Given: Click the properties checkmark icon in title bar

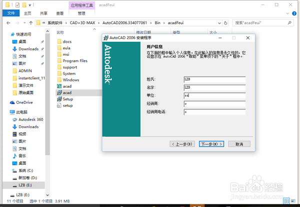Looking at the screenshot, I should coord(17,5).
